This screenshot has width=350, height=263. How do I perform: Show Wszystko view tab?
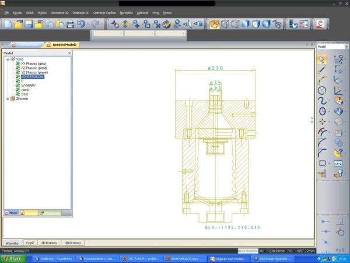click(12, 243)
